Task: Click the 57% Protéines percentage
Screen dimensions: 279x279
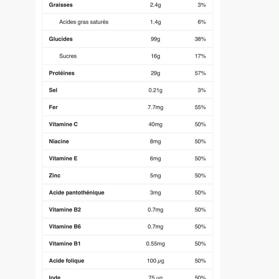Action: pyautogui.click(x=200, y=73)
